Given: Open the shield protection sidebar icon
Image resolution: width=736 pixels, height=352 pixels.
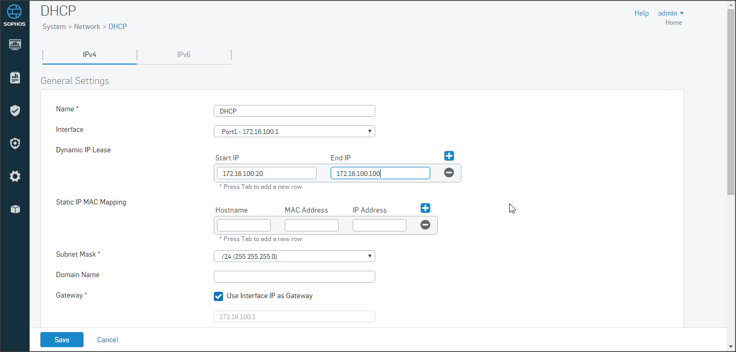Looking at the screenshot, I should point(15,111).
